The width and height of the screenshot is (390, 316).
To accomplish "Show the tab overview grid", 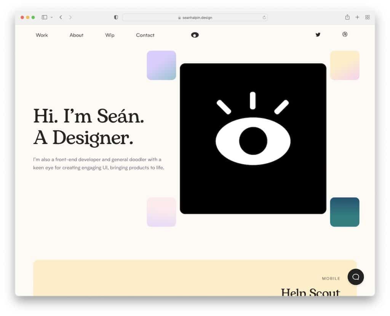I will click(368, 17).
